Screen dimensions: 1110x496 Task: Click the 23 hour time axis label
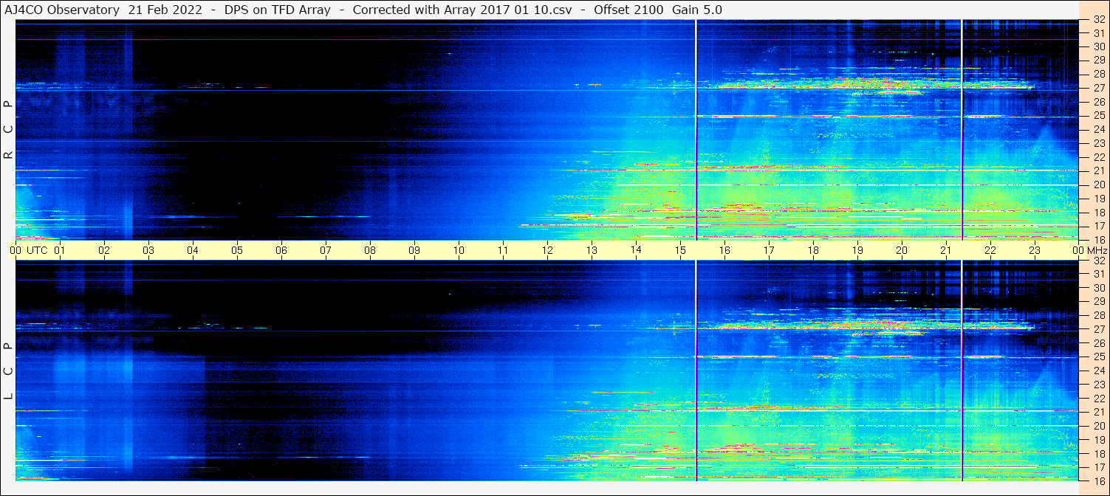(1035, 250)
